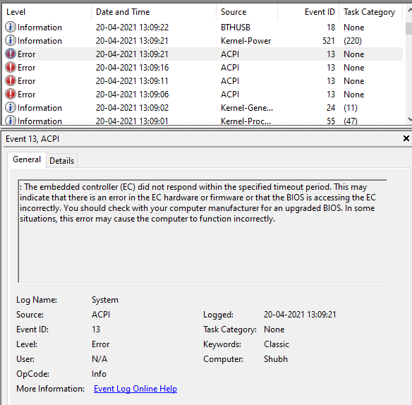Click the event list scrollbar up arrow
412x405 pixels.
[x=409, y=11]
